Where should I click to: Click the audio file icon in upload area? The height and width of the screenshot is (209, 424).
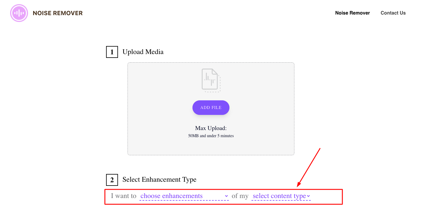(x=211, y=80)
